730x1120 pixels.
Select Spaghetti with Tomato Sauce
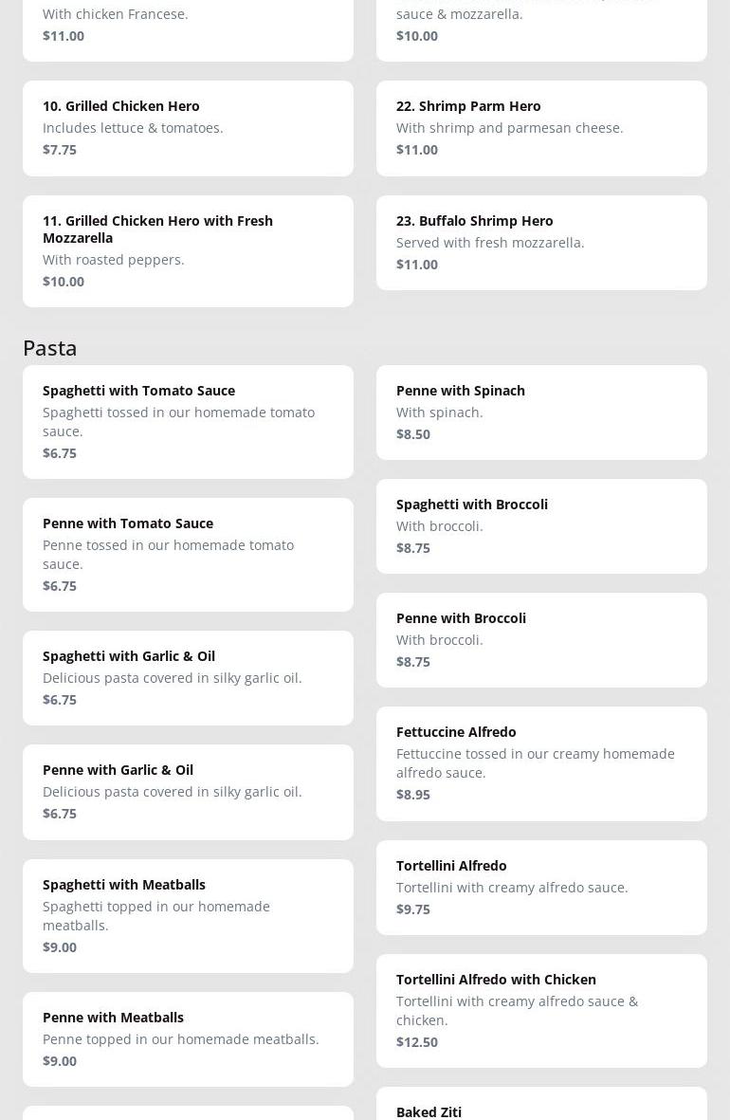point(188,421)
